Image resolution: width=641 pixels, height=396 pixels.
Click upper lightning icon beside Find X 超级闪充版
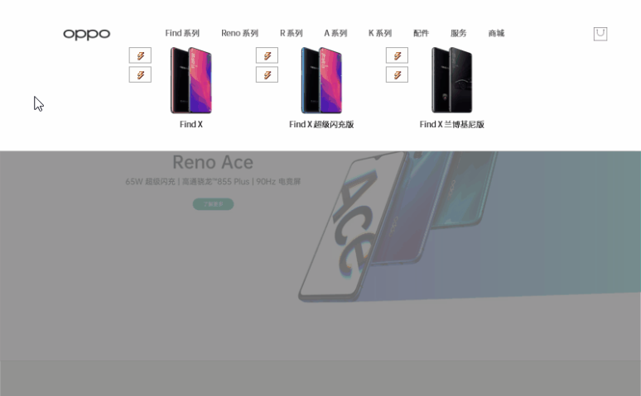267,55
